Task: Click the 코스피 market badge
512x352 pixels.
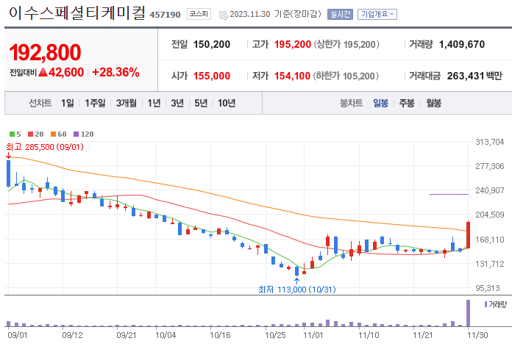Action: pos(199,14)
